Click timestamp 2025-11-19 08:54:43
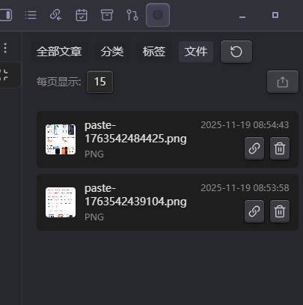Image resolution: width=303 pixels, height=305 pixels. click(245, 125)
